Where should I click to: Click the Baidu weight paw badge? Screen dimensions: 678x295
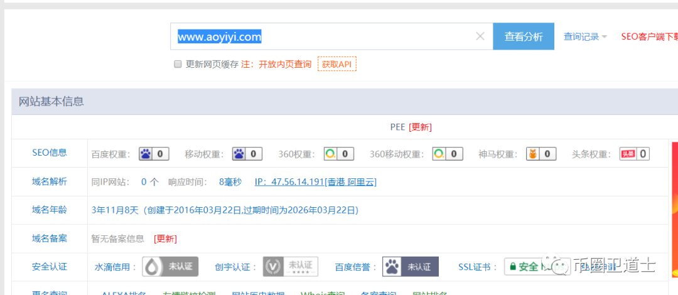[x=154, y=154]
